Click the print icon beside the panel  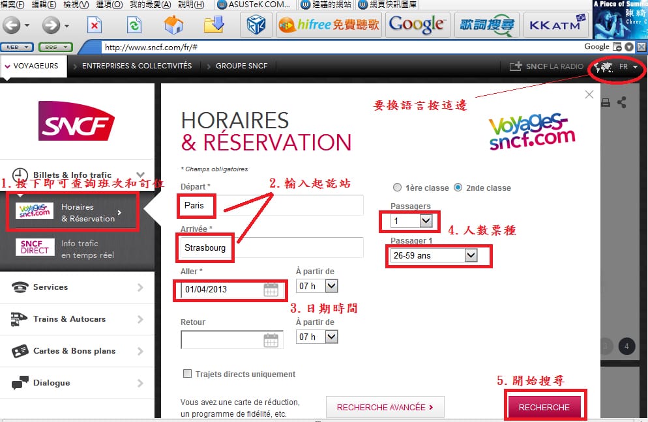(606, 102)
